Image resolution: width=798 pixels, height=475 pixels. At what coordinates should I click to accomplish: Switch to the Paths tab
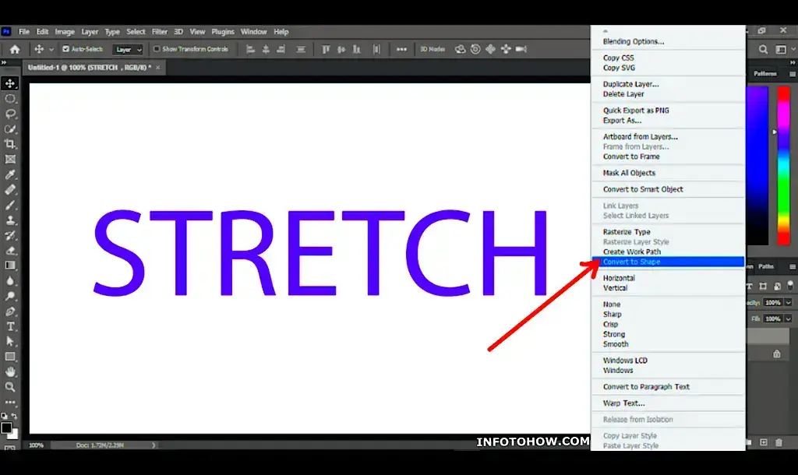pyautogui.click(x=766, y=266)
